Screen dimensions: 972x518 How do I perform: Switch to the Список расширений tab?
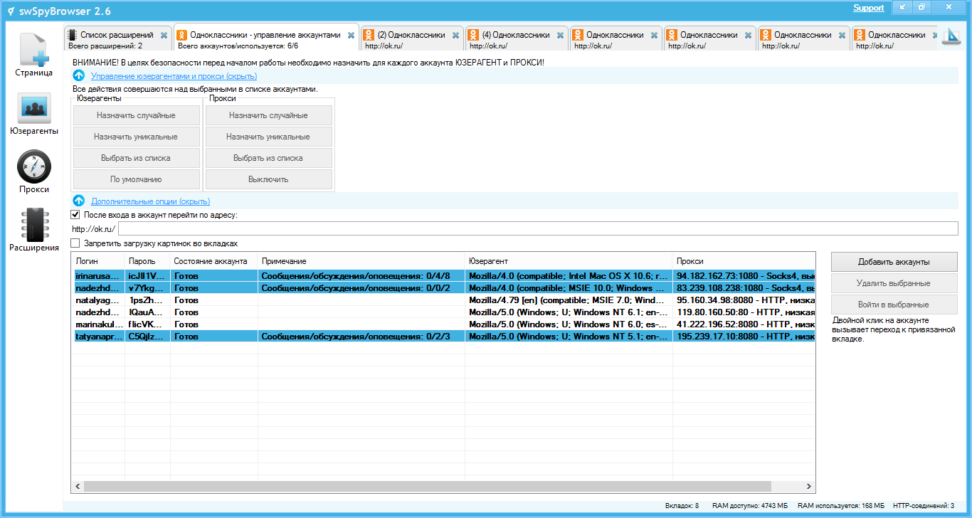116,35
